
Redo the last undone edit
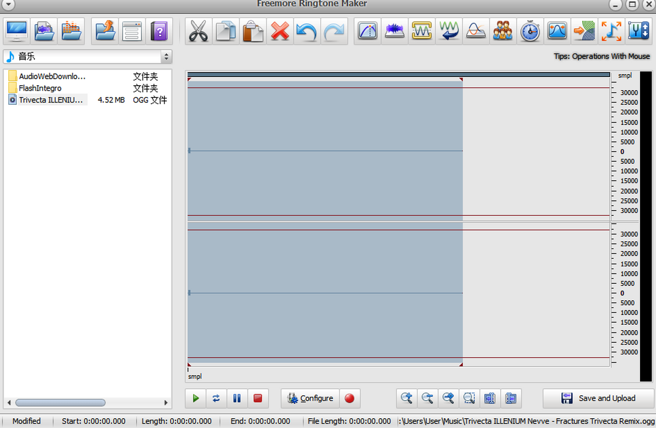(x=334, y=31)
